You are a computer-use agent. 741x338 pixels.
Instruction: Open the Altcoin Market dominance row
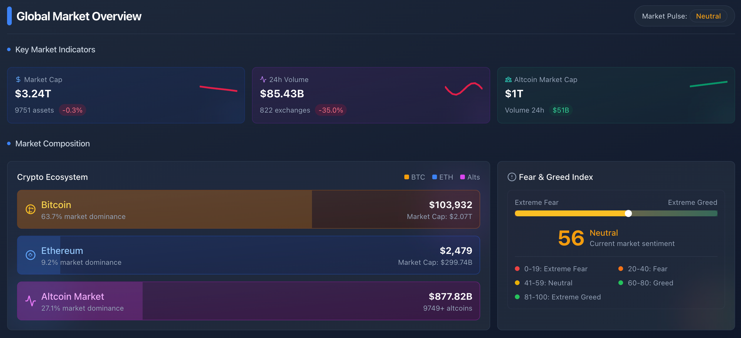click(x=249, y=301)
